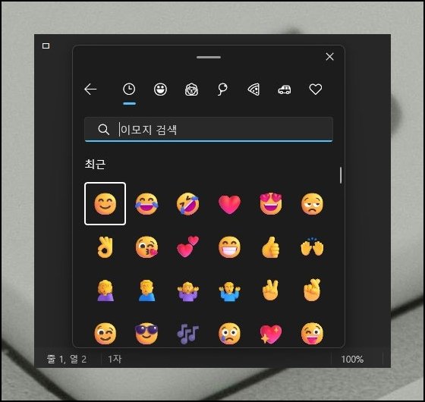Insert the crossed fingers emoji
Viewport: 425px width, 402px height.
tap(312, 290)
